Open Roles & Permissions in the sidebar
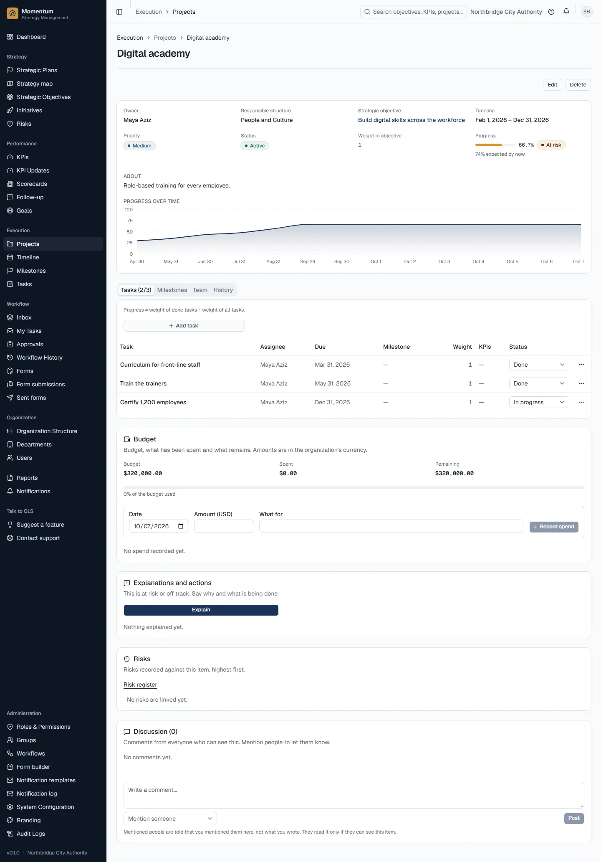The height and width of the screenshot is (862, 601). (53, 727)
